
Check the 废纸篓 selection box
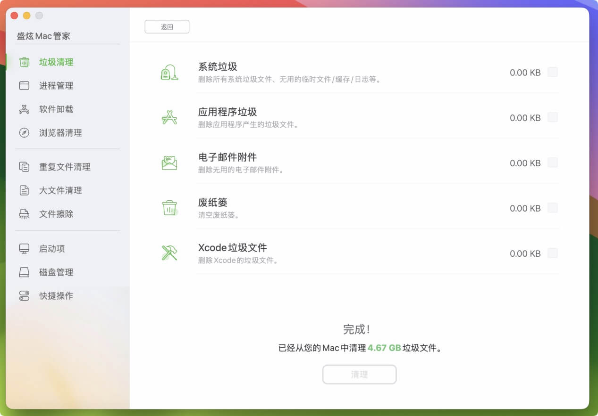pyautogui.click(x=552, y=208)
